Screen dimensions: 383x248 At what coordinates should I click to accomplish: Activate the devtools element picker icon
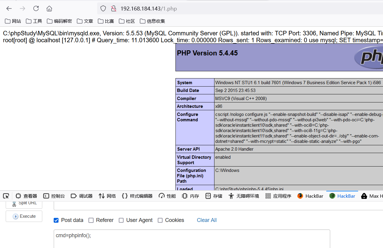click(x=6, y=196)
